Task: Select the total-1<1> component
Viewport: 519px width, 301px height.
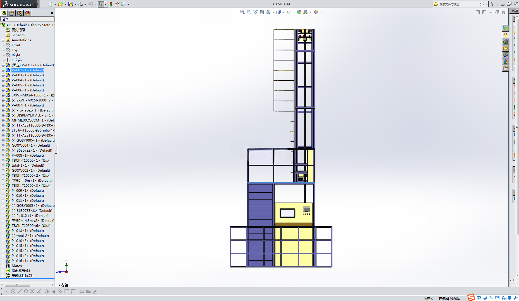Action: pos(28,166)
